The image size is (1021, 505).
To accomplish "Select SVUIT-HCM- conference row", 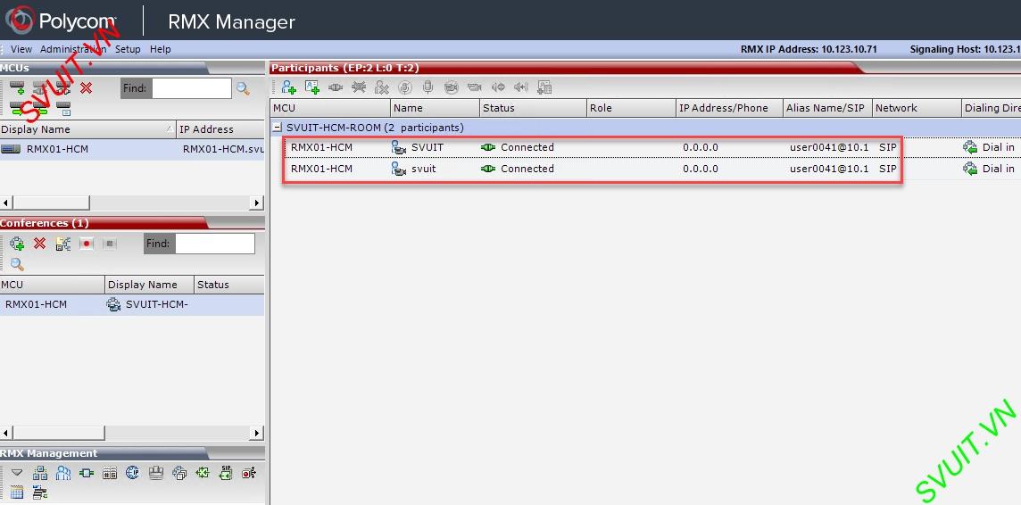I will click(x=132, y=304).
